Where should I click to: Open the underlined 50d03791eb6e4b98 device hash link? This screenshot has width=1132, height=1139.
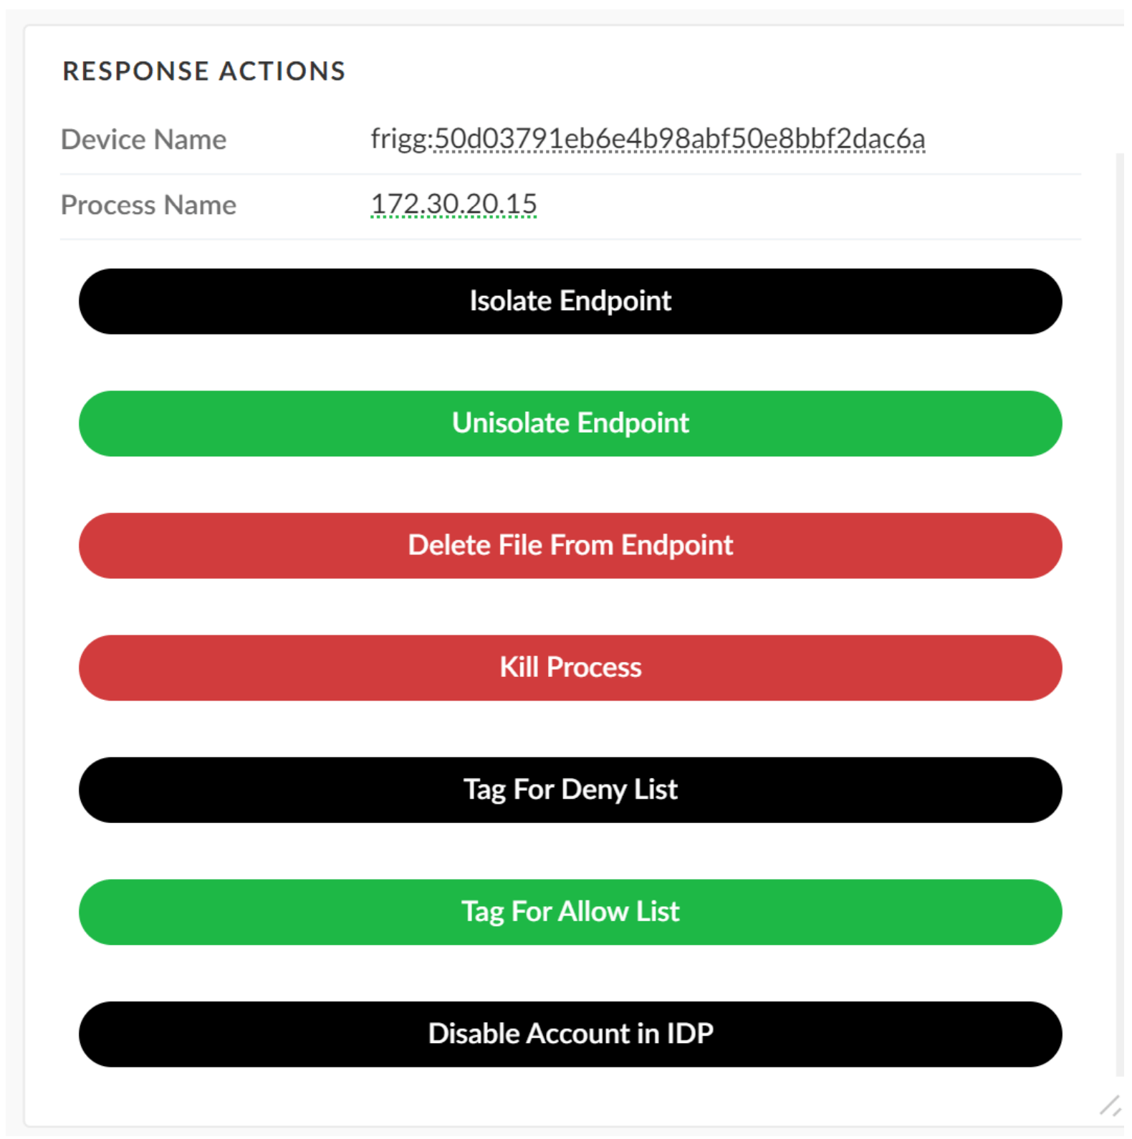(679, 139)
